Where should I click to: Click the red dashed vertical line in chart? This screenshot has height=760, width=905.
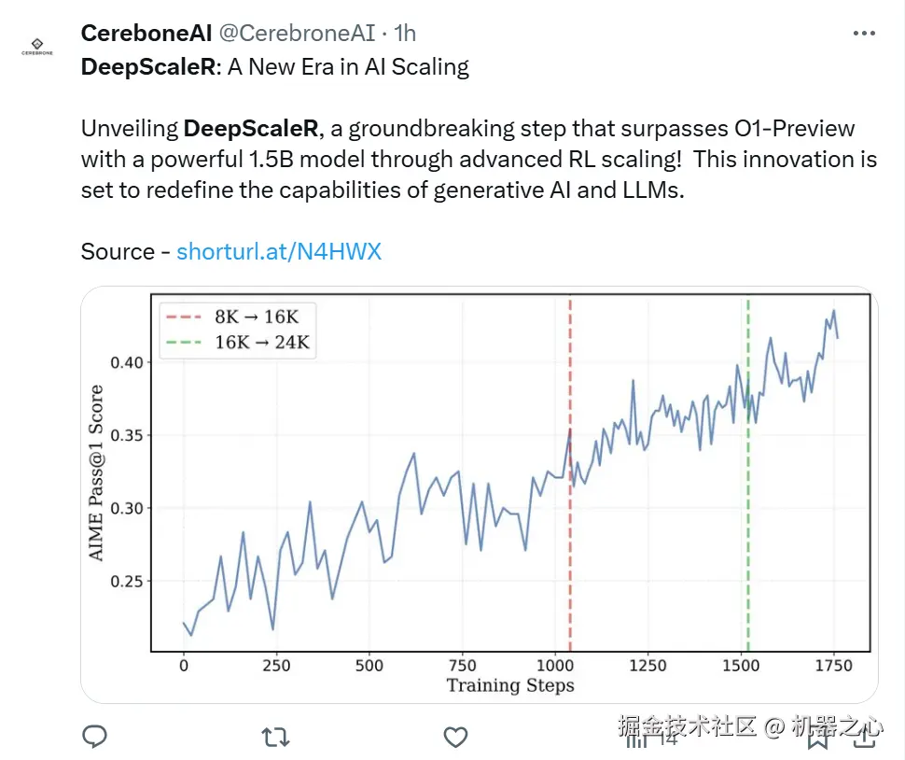coord(569,523)
